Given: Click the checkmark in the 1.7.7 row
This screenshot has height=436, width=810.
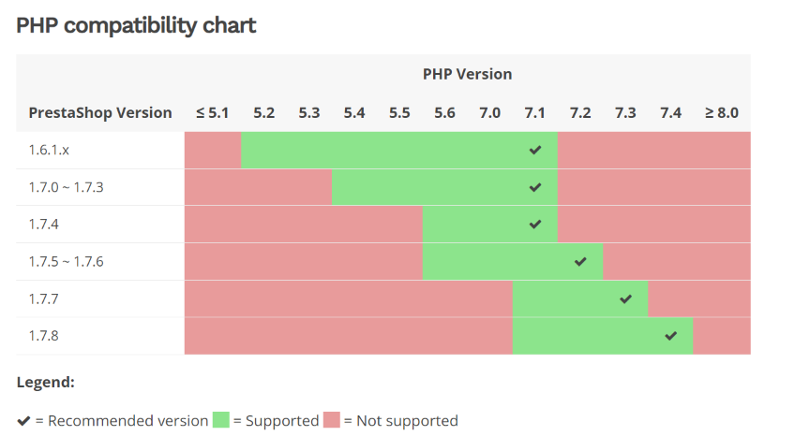Looking at the screenshot, I should [626, 299].
